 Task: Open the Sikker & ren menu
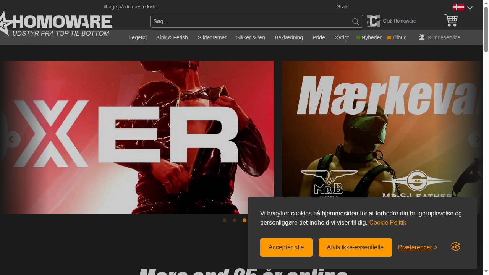tap(251, 37)
